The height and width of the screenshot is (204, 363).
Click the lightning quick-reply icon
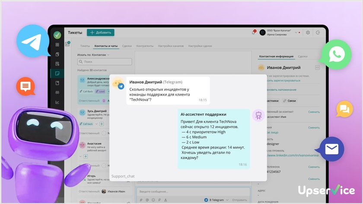[x=159, y=200]
